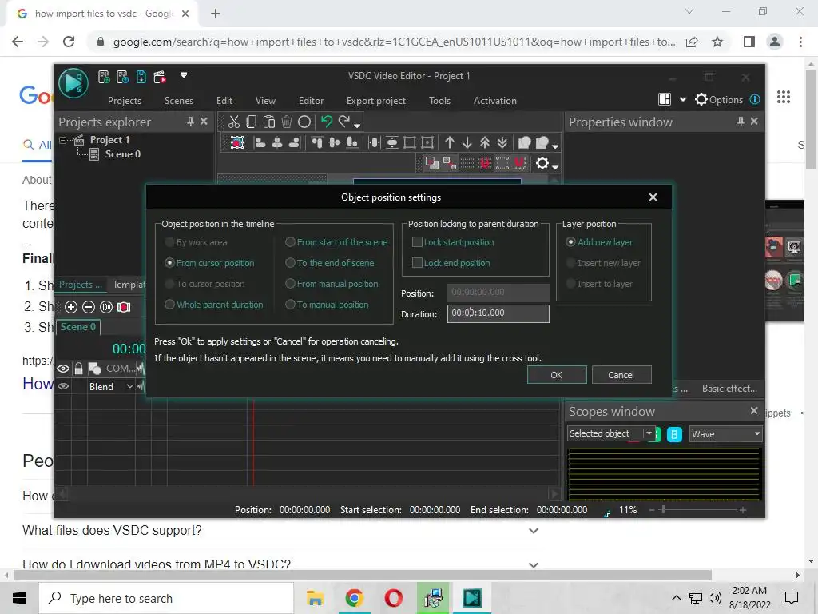Open the Blend mode dropdown
Viewport: 818px width, 614px height.
pyautogui.click(x=129, y=386)
